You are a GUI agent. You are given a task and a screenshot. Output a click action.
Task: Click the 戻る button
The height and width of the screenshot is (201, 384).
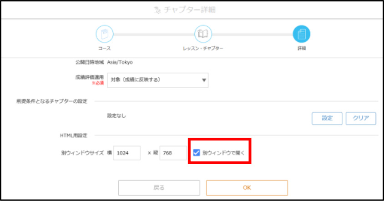click(159, 188)
